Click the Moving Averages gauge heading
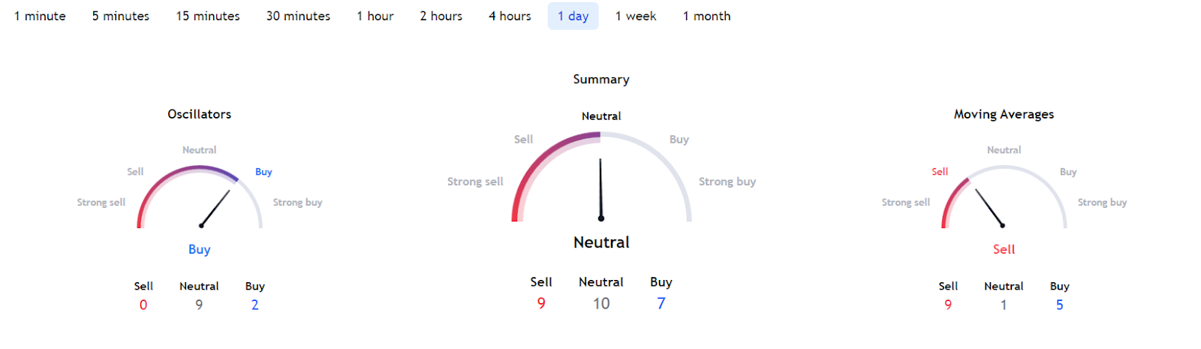 coord(1004,114)
